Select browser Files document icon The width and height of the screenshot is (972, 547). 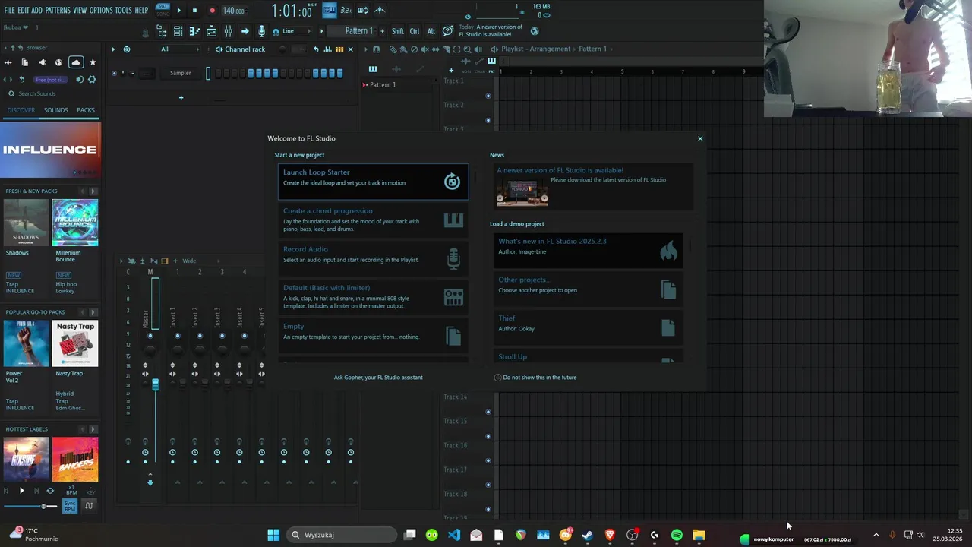click(25, 62)
